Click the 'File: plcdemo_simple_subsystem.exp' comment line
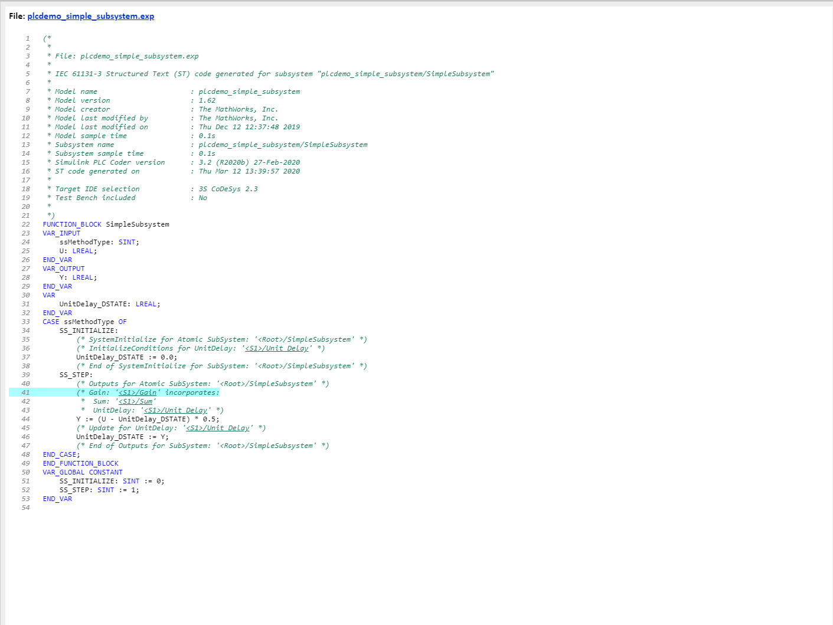833x625 pixels. point(123,56)
